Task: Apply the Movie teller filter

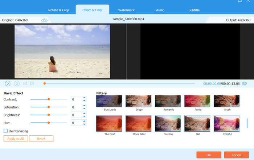Action: coord(138,123)
